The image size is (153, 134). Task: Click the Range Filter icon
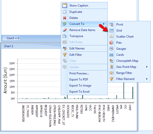(111, 73)
